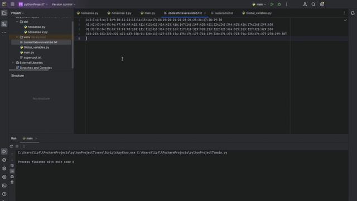The height and width of the screenshot is (201, 357).
Task: Open More tool windows ellipsis
Action: pos(4,32)
